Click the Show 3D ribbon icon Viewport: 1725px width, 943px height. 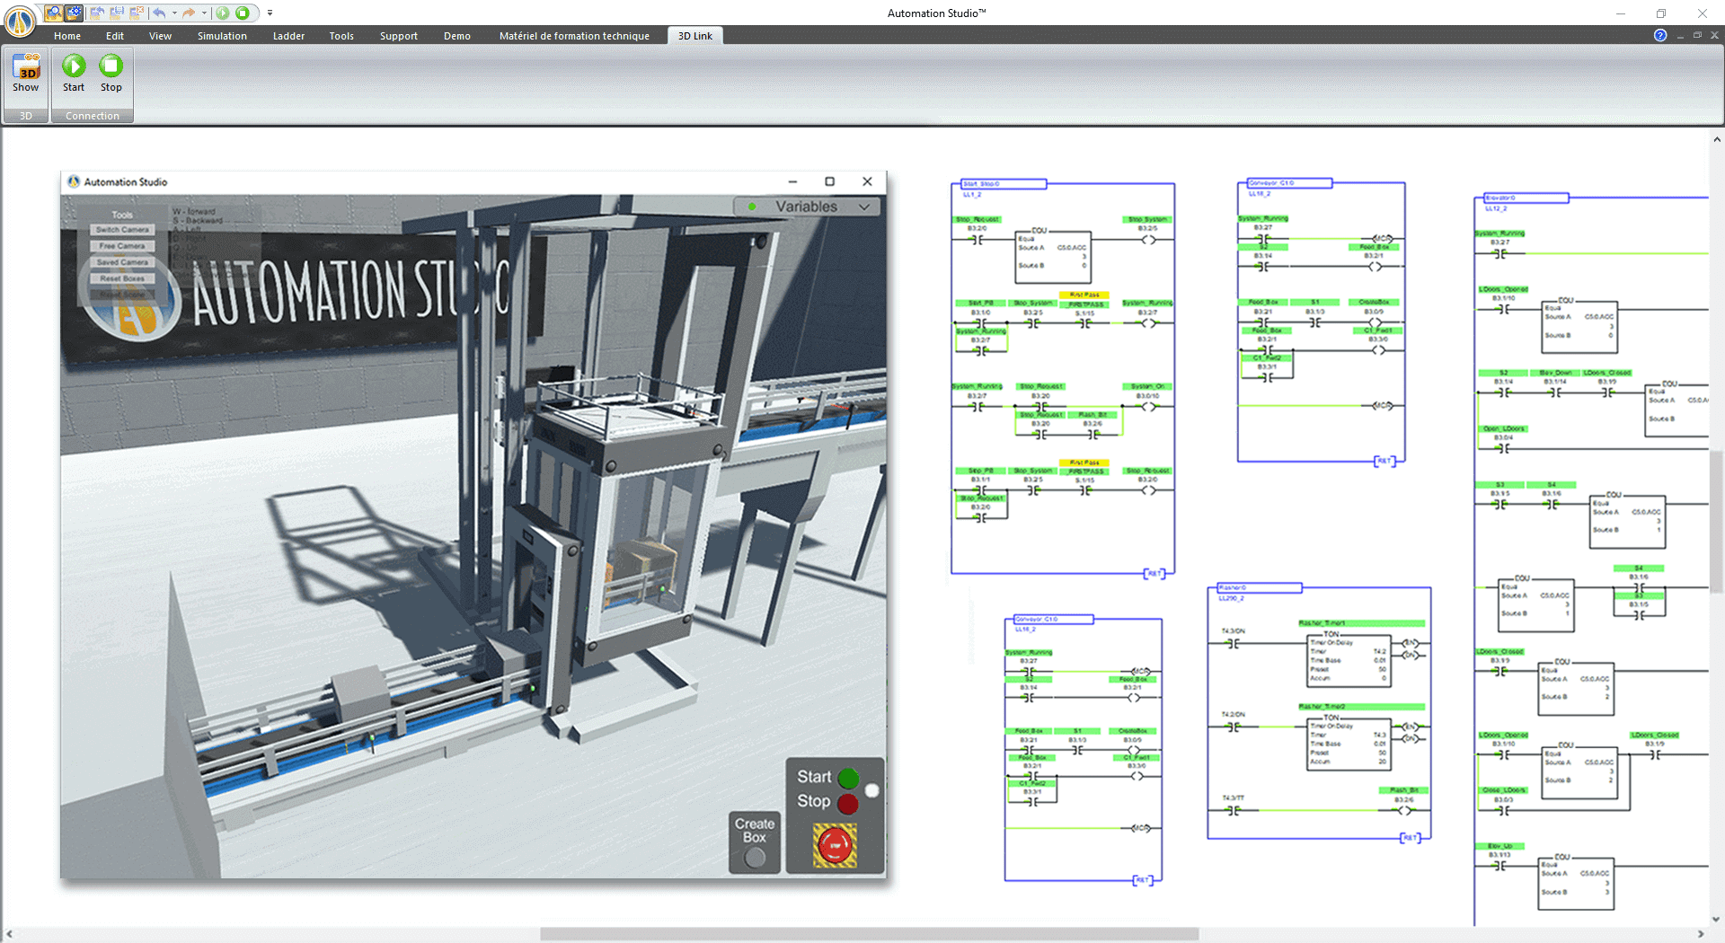[26, 73]
